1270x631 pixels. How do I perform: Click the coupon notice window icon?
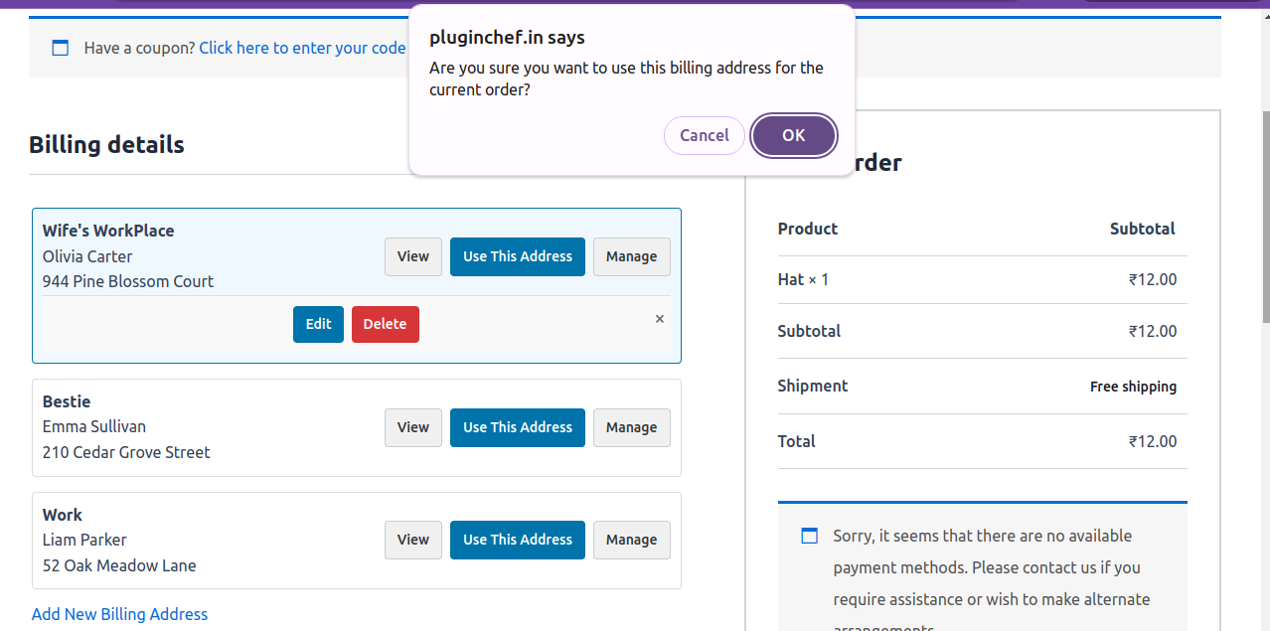60,48
